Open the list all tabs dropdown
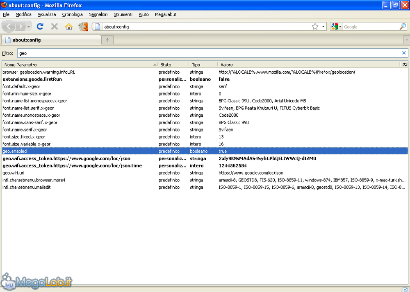 tap(407, 40)
